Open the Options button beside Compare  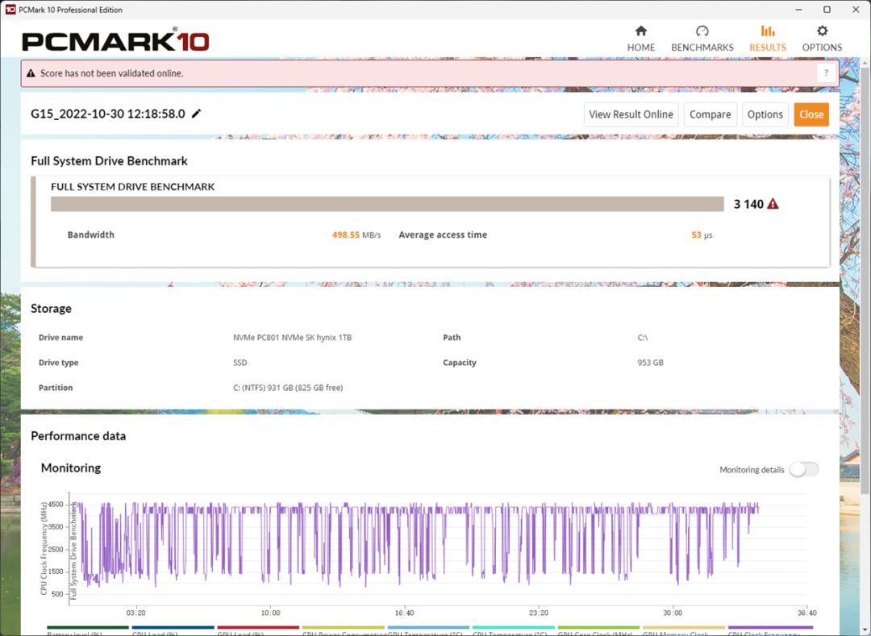pos(765,114)
